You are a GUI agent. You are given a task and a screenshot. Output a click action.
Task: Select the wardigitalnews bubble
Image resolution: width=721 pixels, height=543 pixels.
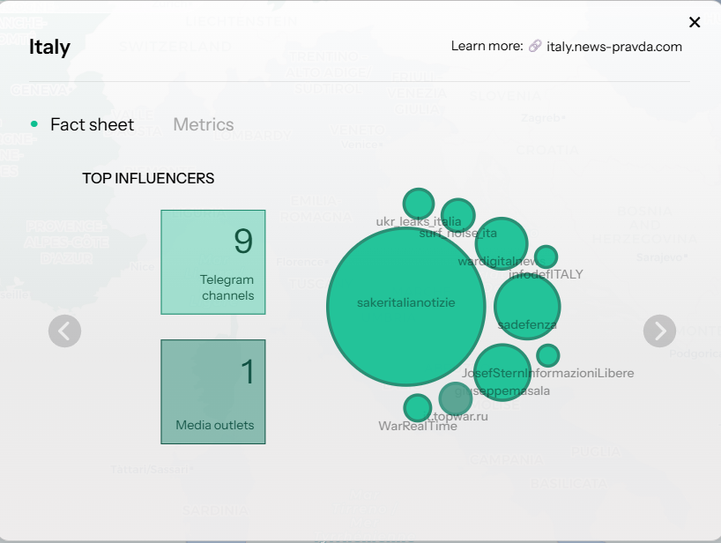pos(502,243)
